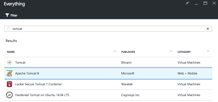The width and height of the screenshot is (218, 102).
Task: Click the Locker Secure red lock icon
Action: (x=9, y=84)
